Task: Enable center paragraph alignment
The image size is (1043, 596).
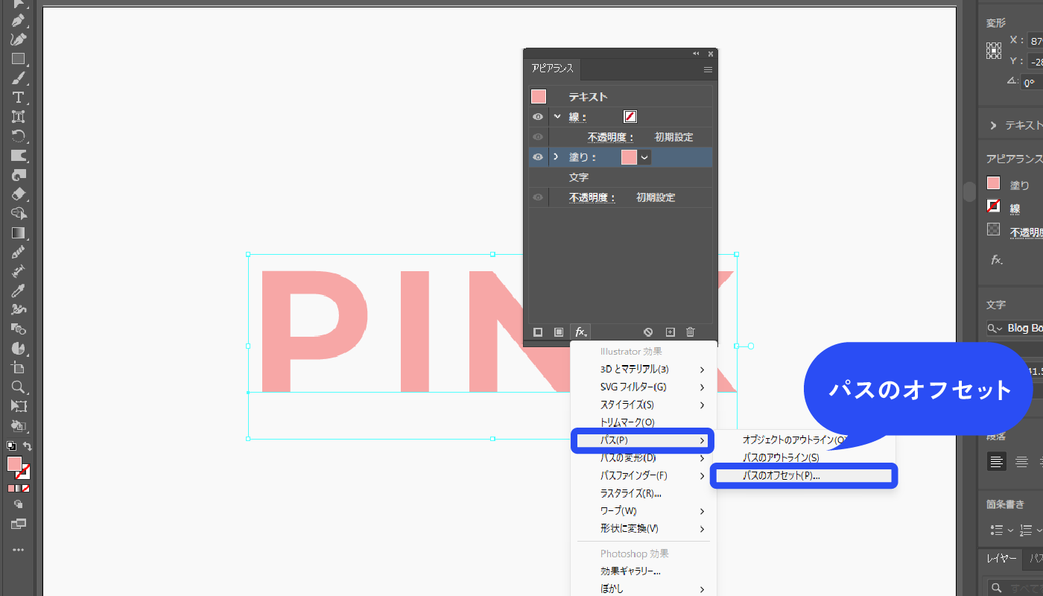Action: click(1022, 462)
